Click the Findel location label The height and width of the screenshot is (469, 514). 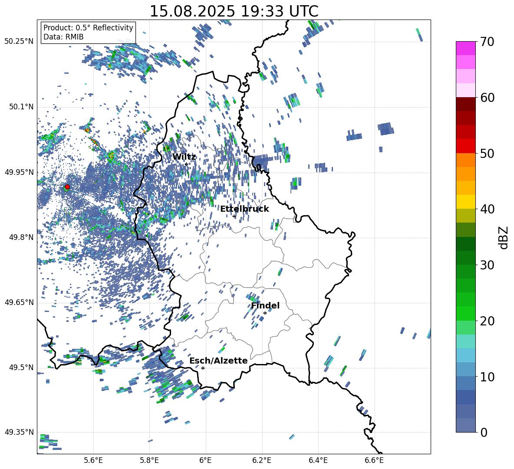tap(265, 305)
